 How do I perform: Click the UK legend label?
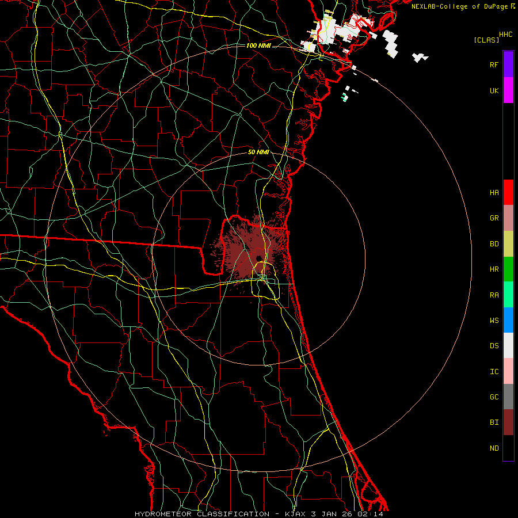coord(494,90)
